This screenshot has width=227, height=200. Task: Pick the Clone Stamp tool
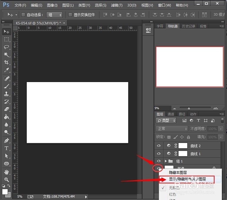[x=6, y=94]
